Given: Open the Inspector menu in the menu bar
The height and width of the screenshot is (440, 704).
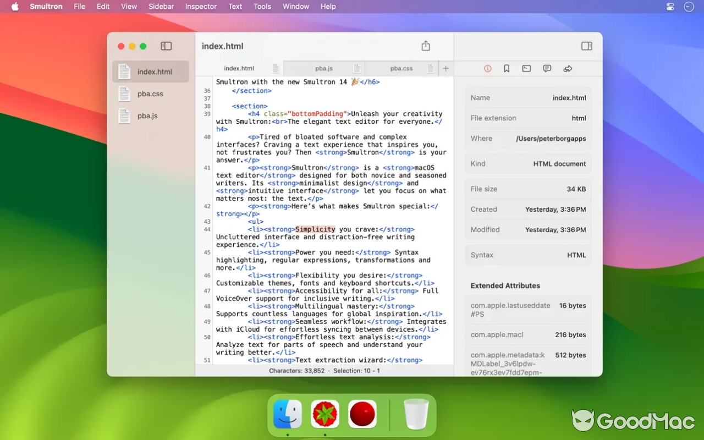Looking at the screenshot, I should (x=201, y=6).
